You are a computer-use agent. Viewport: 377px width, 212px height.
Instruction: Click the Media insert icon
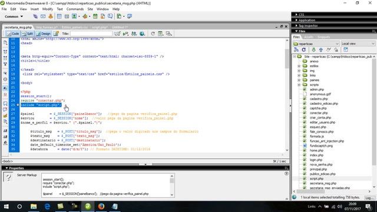(x=85, y=16)
